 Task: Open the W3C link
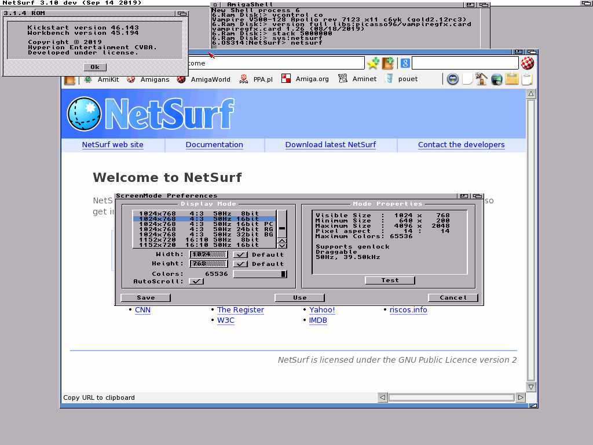point(226,320)
